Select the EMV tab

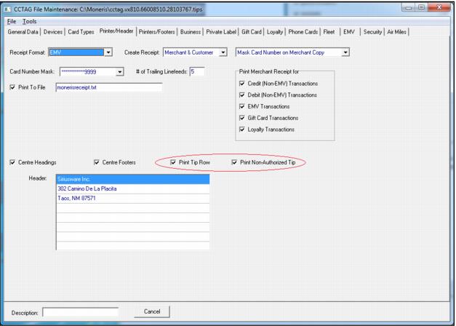(348, 32)
